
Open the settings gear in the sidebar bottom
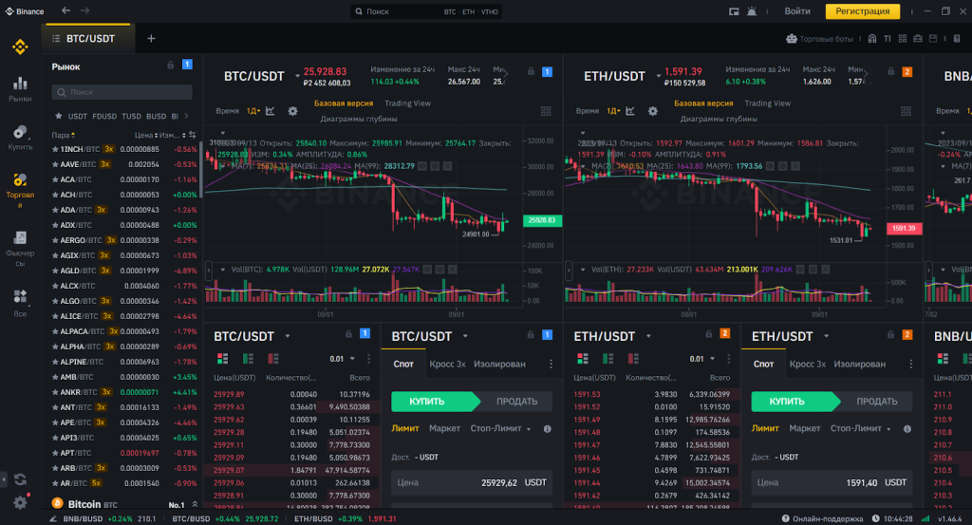[x=20, y=502]
